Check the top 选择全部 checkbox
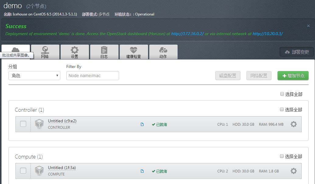 click(x=282, y=94)
